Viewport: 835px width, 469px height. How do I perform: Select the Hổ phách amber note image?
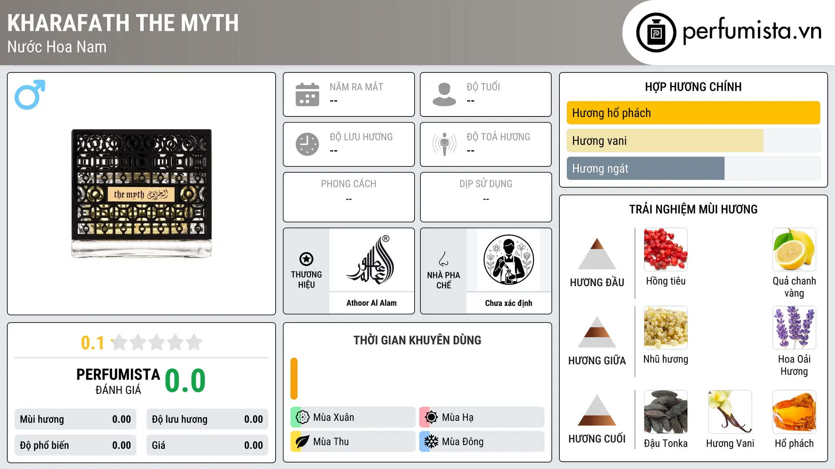click(794, 412)
